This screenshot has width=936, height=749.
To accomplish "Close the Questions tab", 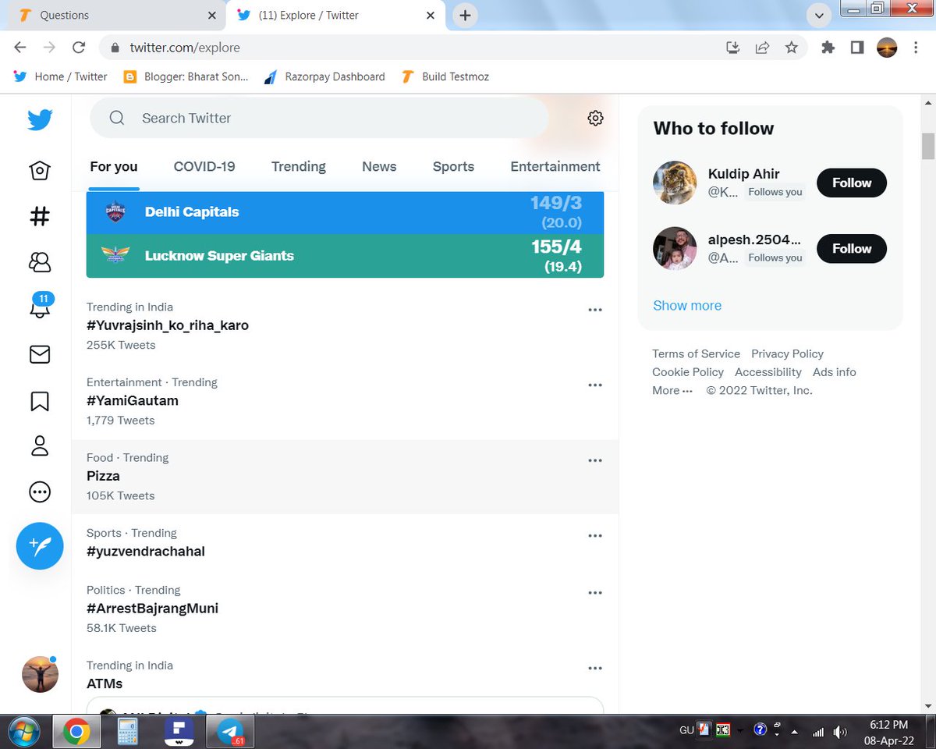I will [x=212, y=16].
